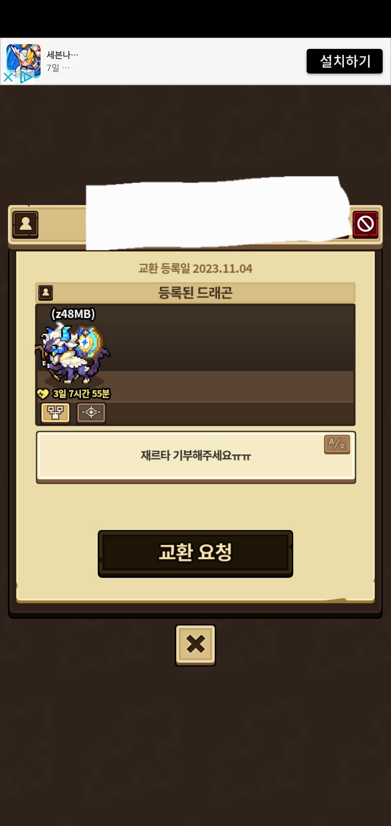Dismiss the ad with the blue X icon
391x826 pixels.
click(8, 77)
